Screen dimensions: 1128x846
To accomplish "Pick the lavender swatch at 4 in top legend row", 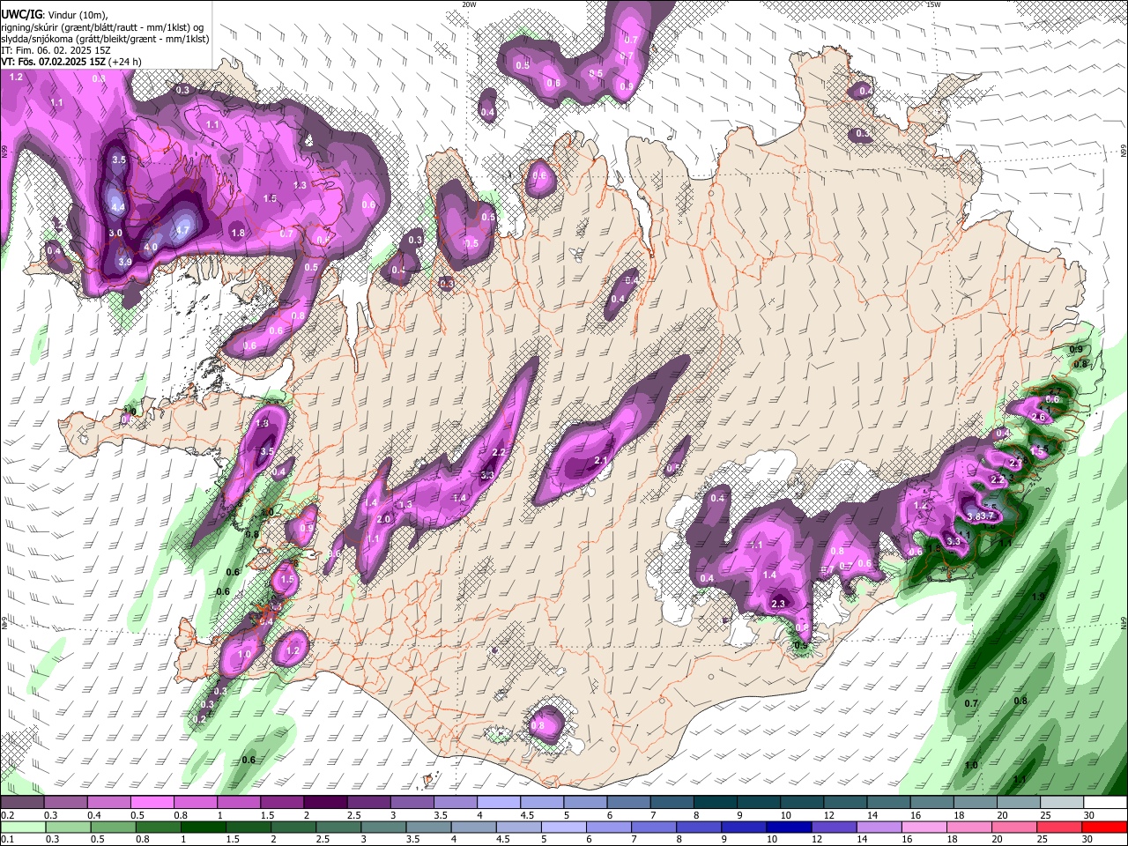I will tap(497, 803).
